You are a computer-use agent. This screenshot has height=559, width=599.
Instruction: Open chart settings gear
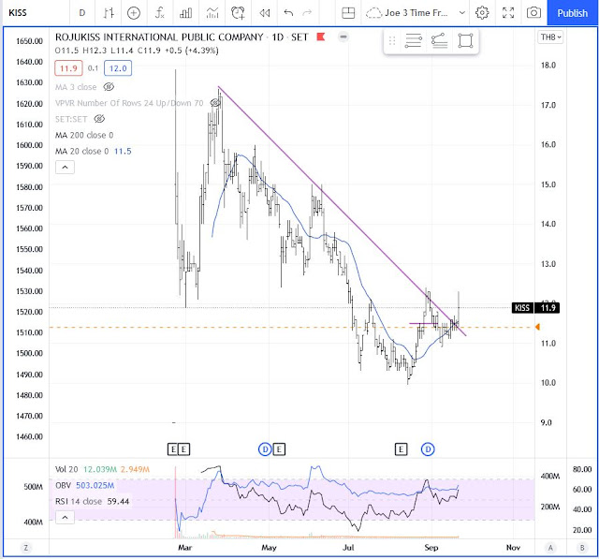[482, 13]
